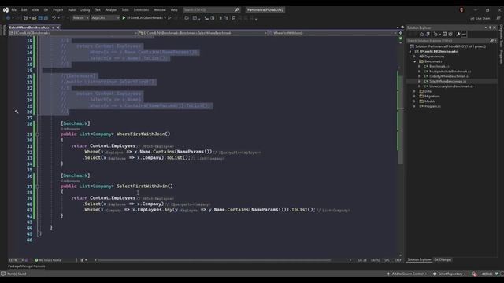504x283 pixels.
Task: Open Program.cs in Solution Explorer
Action: 432,106
